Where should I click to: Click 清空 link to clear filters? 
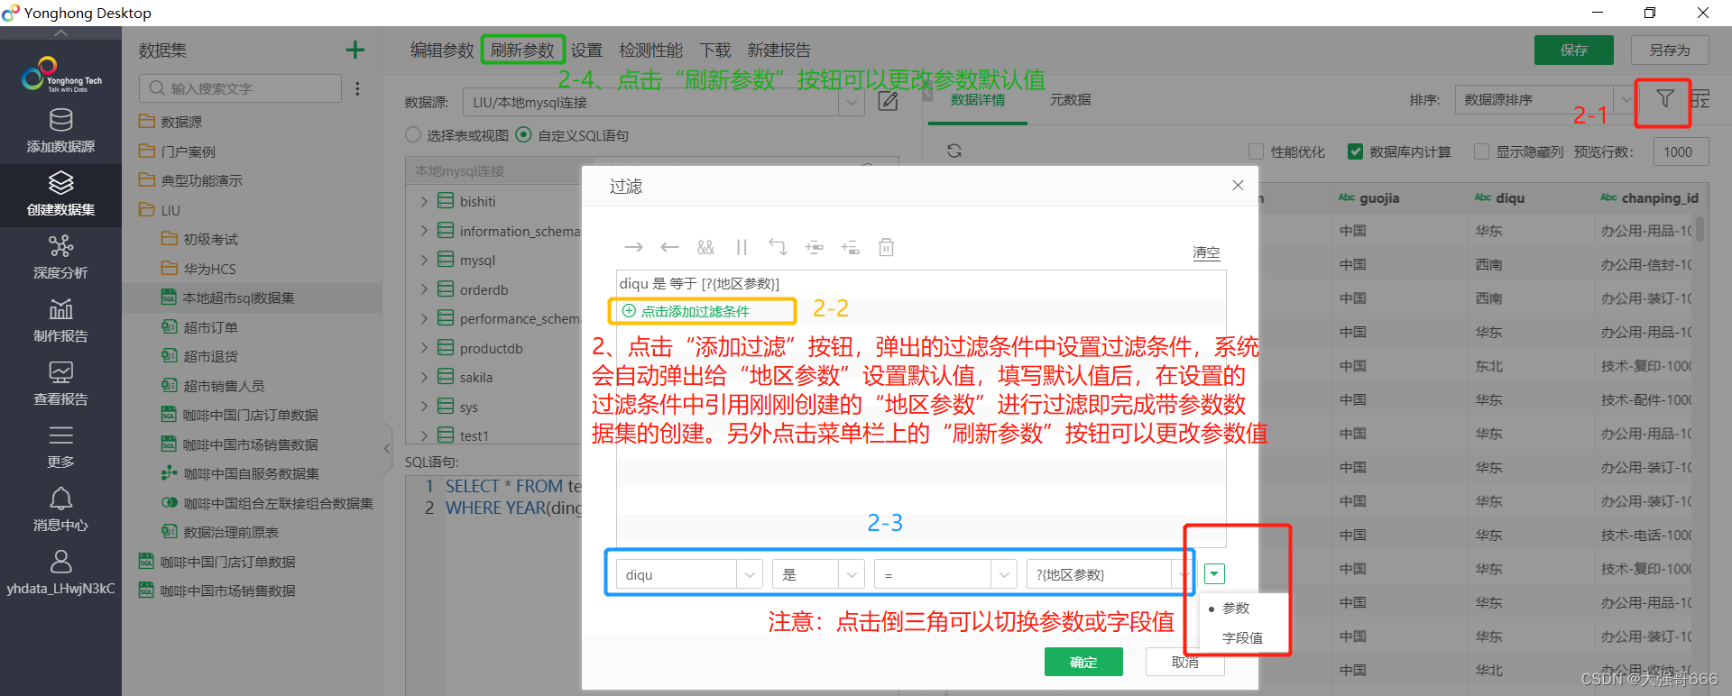tap(1206, 252)
